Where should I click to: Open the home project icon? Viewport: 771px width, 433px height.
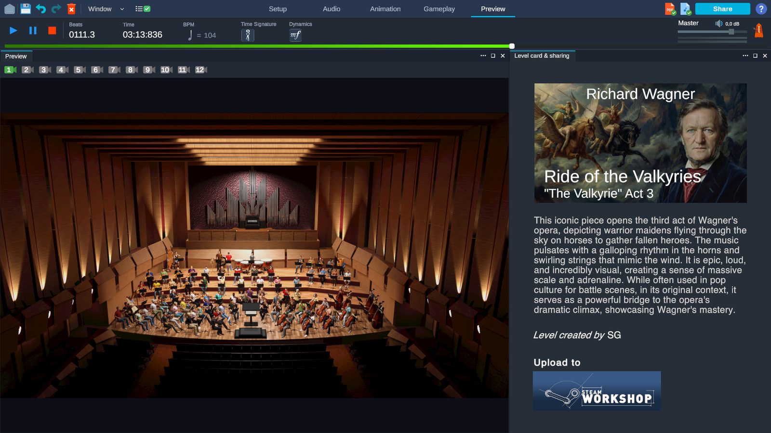point(10,9)
